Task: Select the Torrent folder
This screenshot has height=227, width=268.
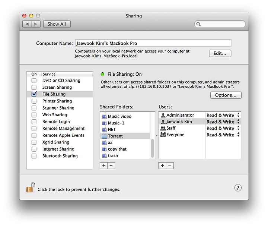Action: (125, 136)
